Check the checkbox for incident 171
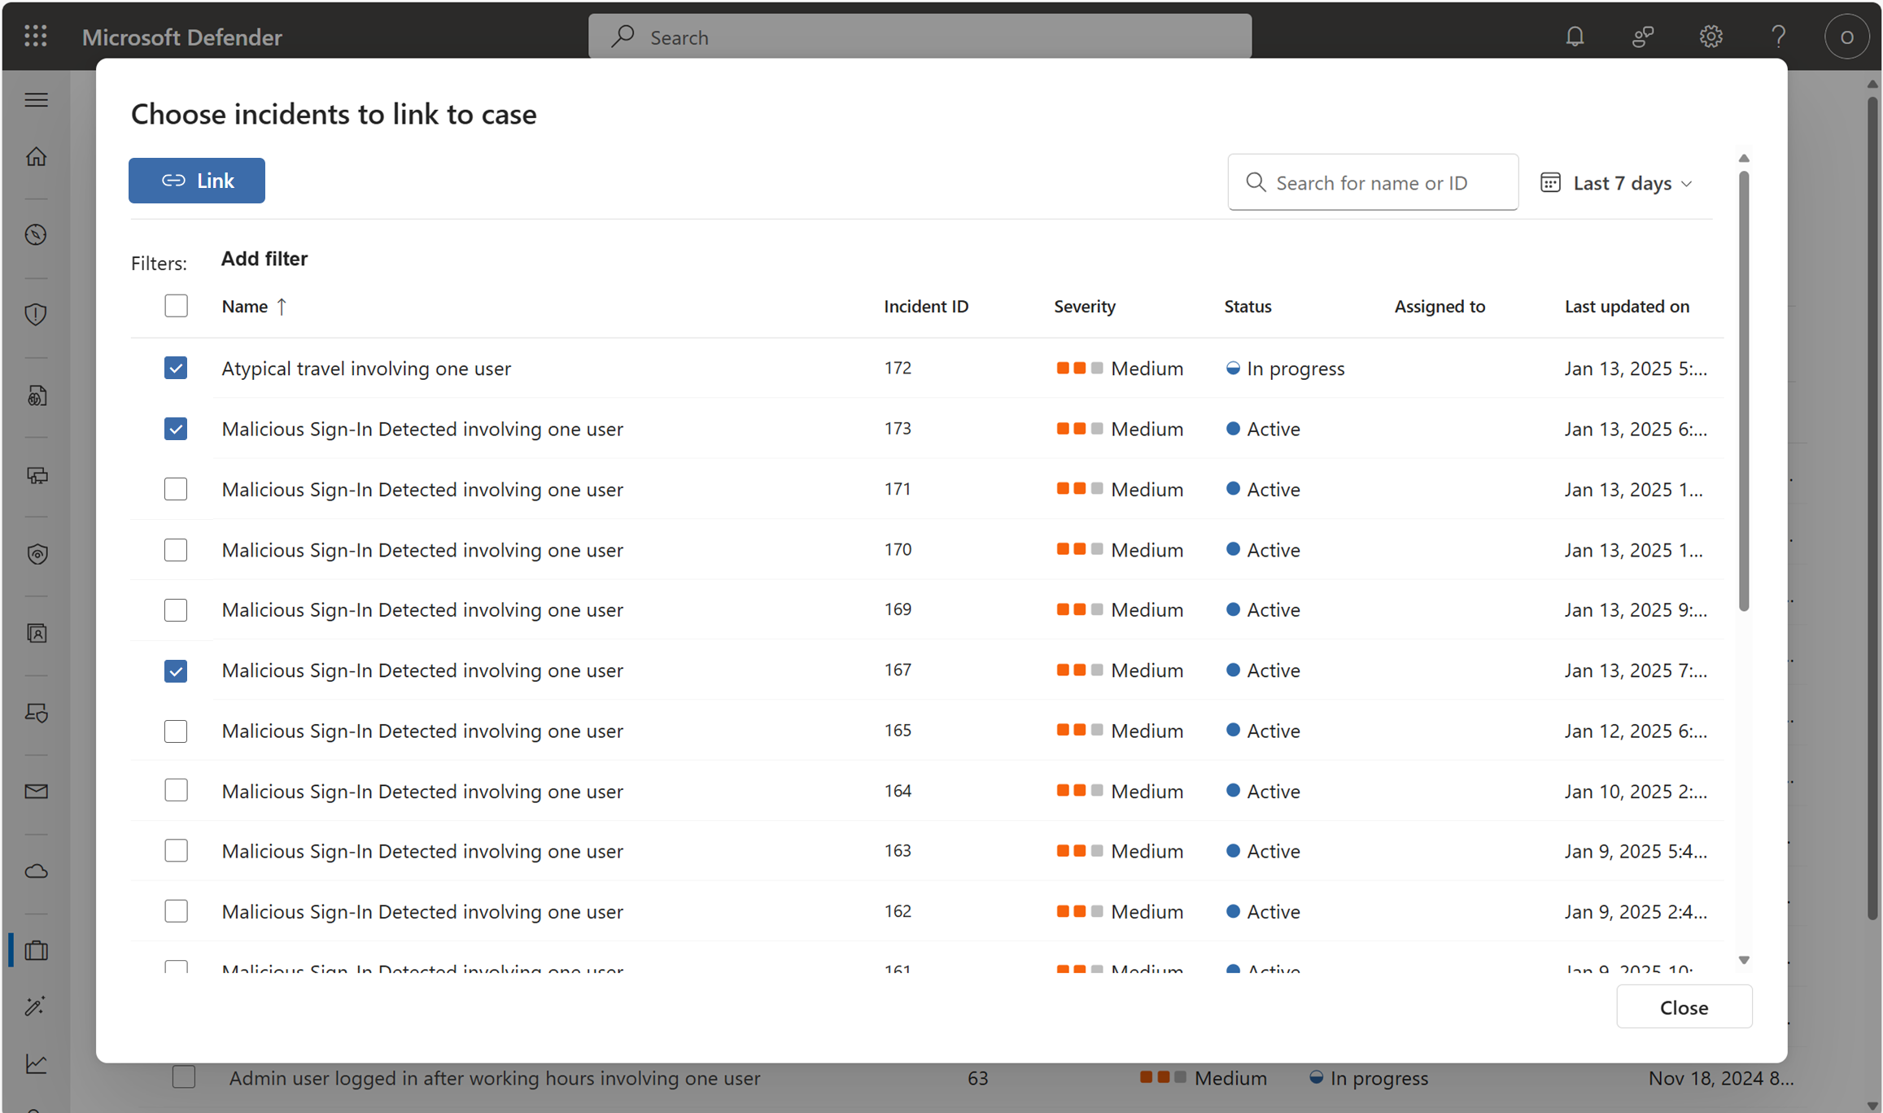This screenshot has height=1113, width=1883. pyautogui.click(x=176, y=489)
